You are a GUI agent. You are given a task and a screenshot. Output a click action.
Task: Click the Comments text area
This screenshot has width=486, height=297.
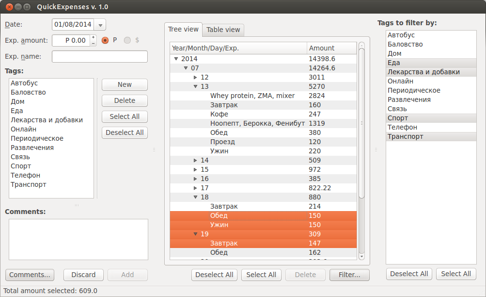click(78, 239)
